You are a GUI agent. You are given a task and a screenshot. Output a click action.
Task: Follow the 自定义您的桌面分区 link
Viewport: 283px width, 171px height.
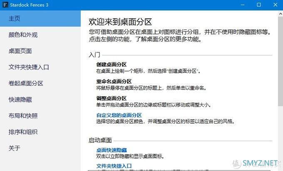pos(119,115)
